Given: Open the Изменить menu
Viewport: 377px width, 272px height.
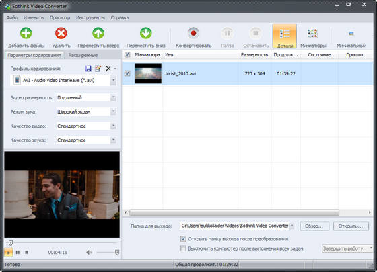Looking at the screenshot, I should (34, 17).
